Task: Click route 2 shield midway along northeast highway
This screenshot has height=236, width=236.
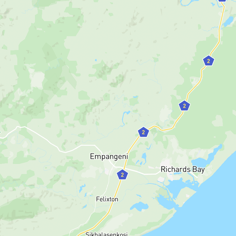Action: click(184, 106)
